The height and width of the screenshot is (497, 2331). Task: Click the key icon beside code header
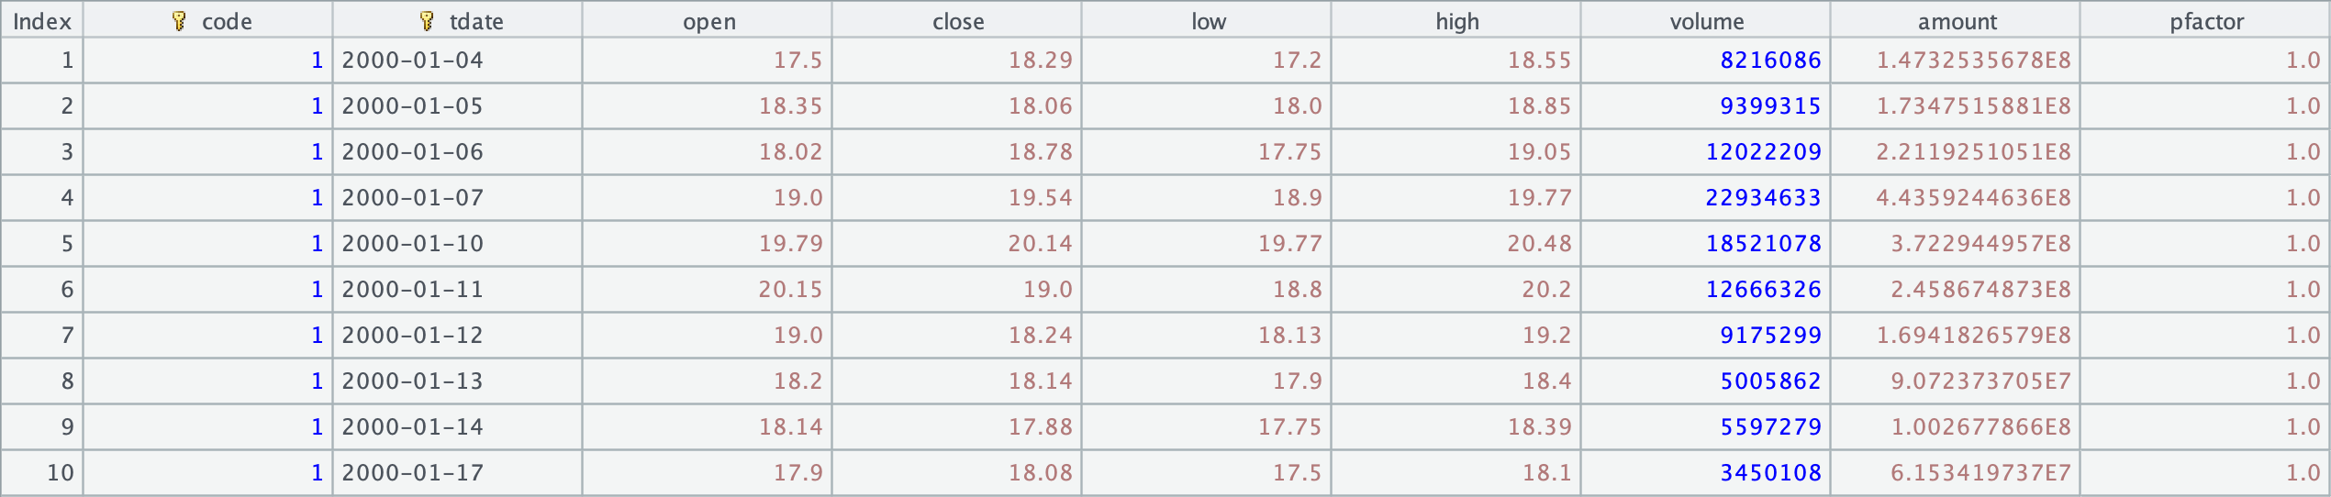click(x=179, y=21)
